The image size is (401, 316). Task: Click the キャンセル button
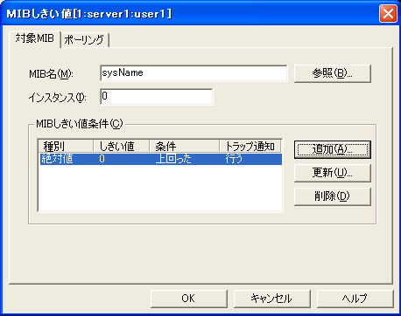(272, 299)
